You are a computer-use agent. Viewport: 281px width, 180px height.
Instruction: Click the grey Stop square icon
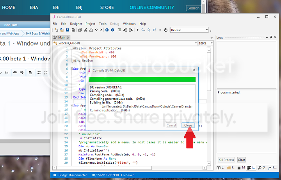160,30
